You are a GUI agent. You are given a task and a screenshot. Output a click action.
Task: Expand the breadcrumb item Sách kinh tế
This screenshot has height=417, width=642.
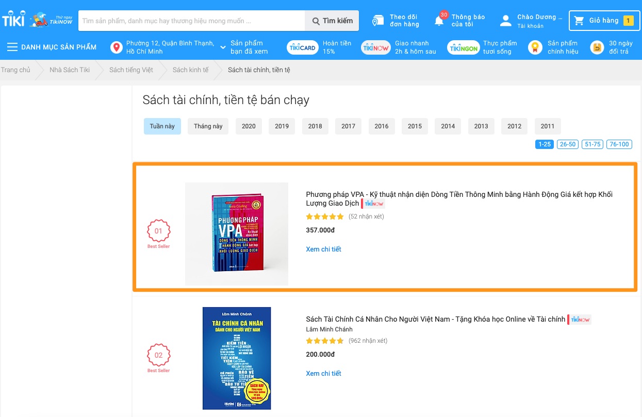point(190,70)
